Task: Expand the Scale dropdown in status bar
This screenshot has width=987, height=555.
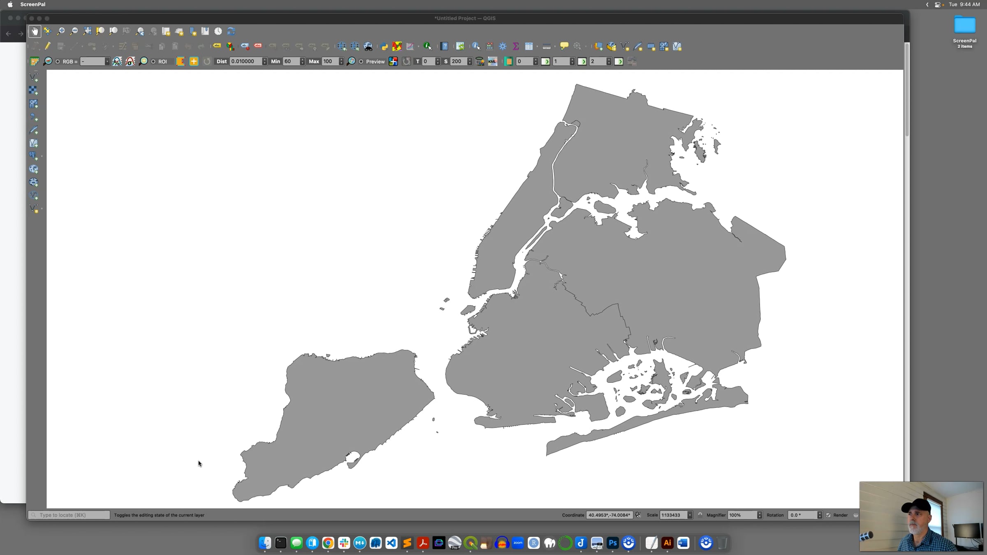Action: click(690, 515)
